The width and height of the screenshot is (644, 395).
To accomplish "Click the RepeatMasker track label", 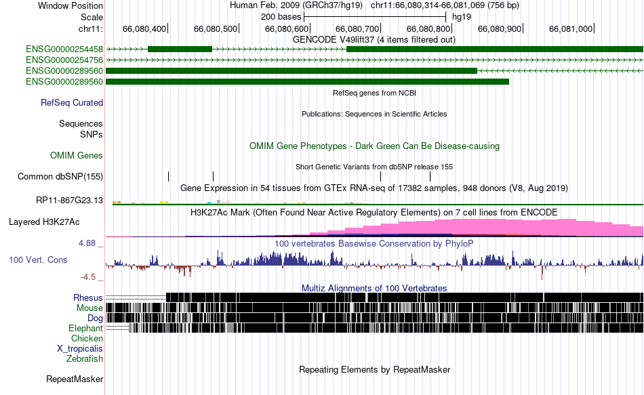I will 75,379.
